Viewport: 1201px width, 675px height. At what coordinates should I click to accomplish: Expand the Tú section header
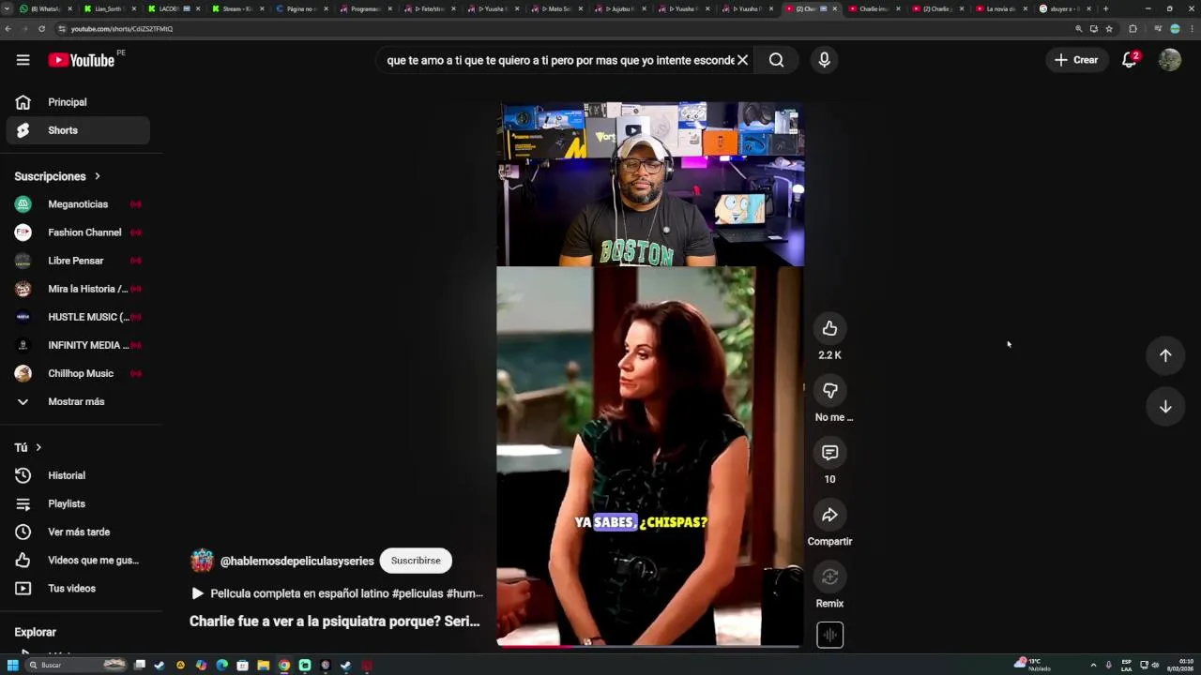28,447
